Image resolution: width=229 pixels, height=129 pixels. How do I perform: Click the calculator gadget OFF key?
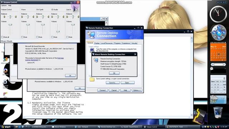(224, 81)
